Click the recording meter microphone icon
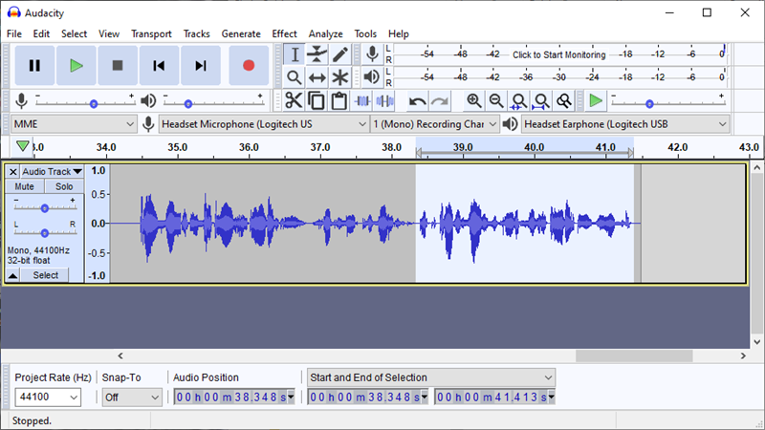Screen dimensions: 765x430 [372, 54]
